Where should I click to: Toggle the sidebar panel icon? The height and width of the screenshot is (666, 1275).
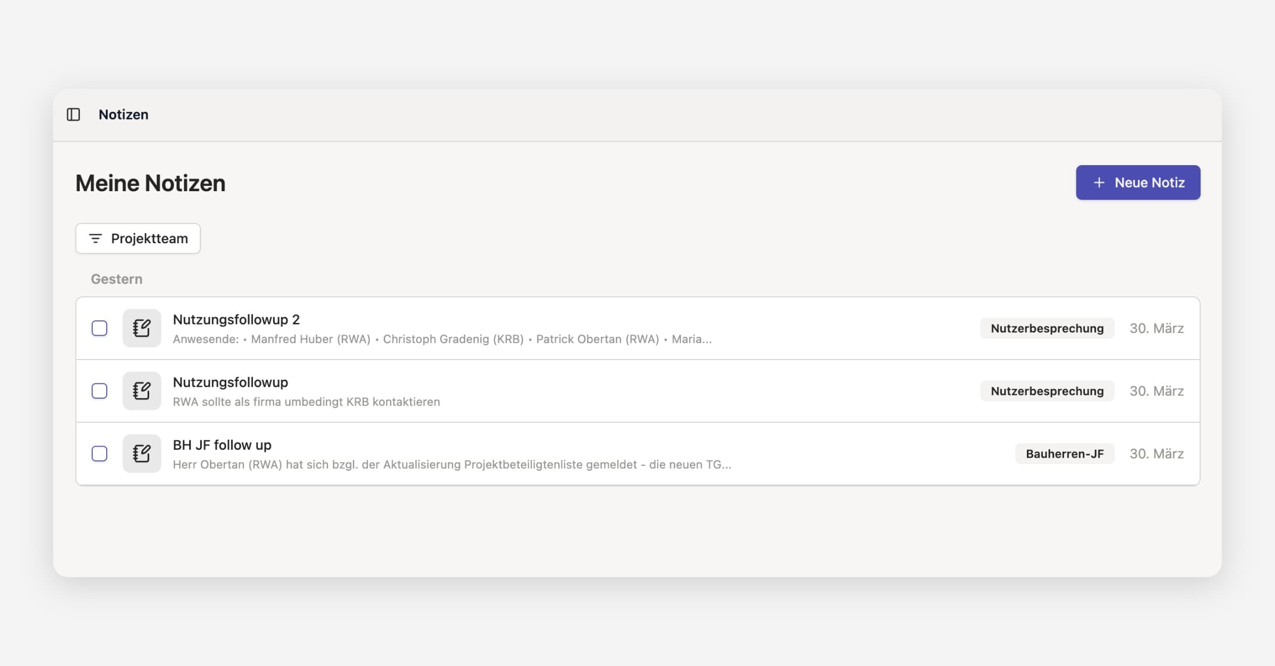pos(73,114)
